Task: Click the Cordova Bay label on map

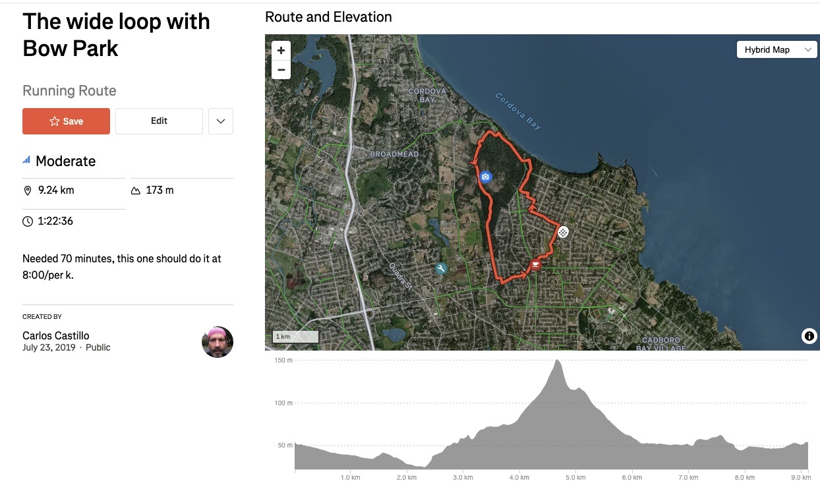Action: point(518,111)
